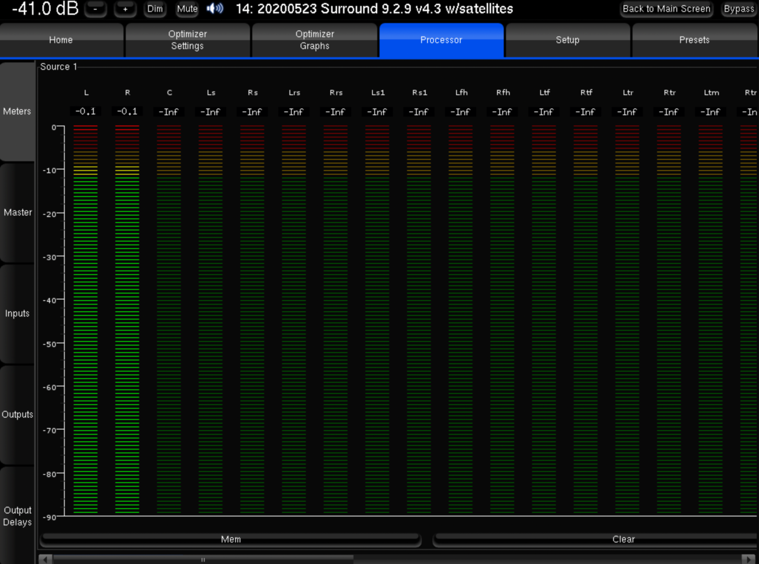Screen dimensions: 759x564
Task: Open the Presets tab
Action: click(694, 40)
